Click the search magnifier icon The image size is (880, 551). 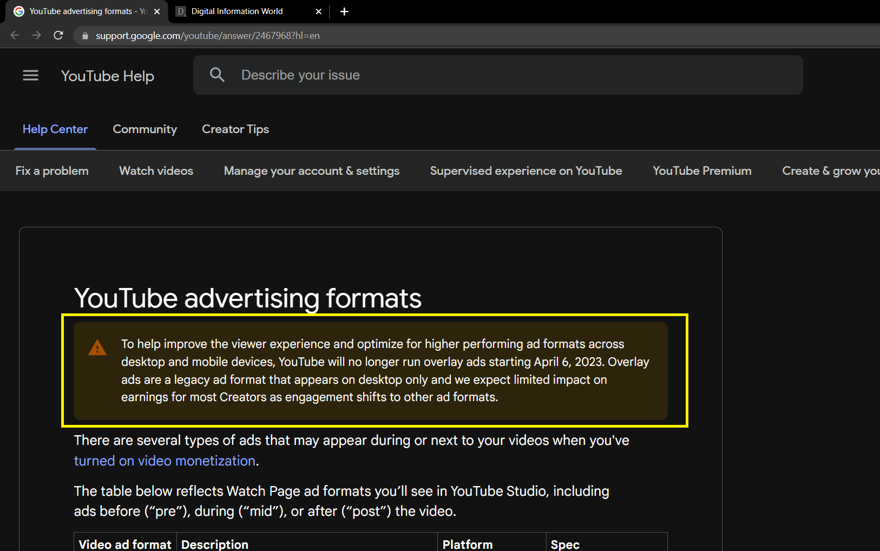[x=217, y=75]
